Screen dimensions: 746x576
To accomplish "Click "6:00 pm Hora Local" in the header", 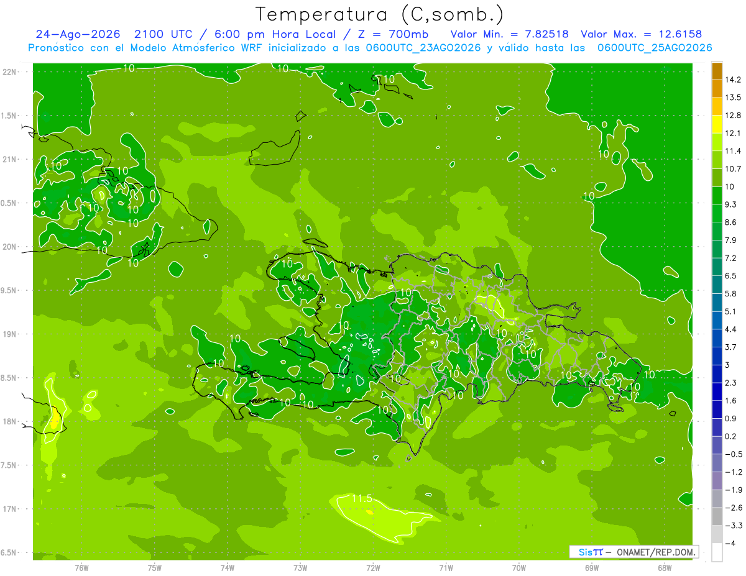I will (x=276, y=34).
